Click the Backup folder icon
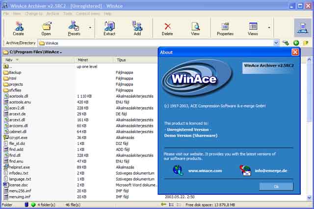Viewport: 314px width, 209px height. pyautogui.click(x=6, y=72)
